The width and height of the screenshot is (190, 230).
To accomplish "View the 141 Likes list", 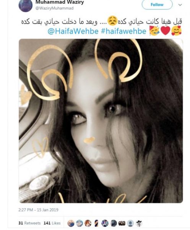I will coord(52,223).
